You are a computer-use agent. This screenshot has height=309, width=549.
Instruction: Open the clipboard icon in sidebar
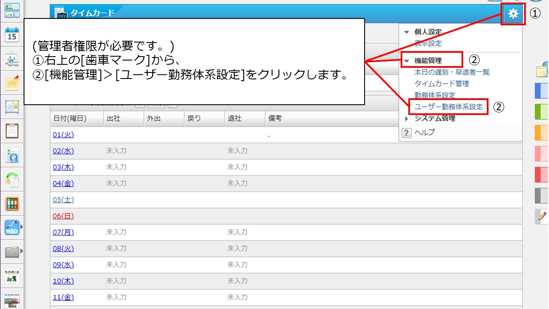tap(12, 130)
